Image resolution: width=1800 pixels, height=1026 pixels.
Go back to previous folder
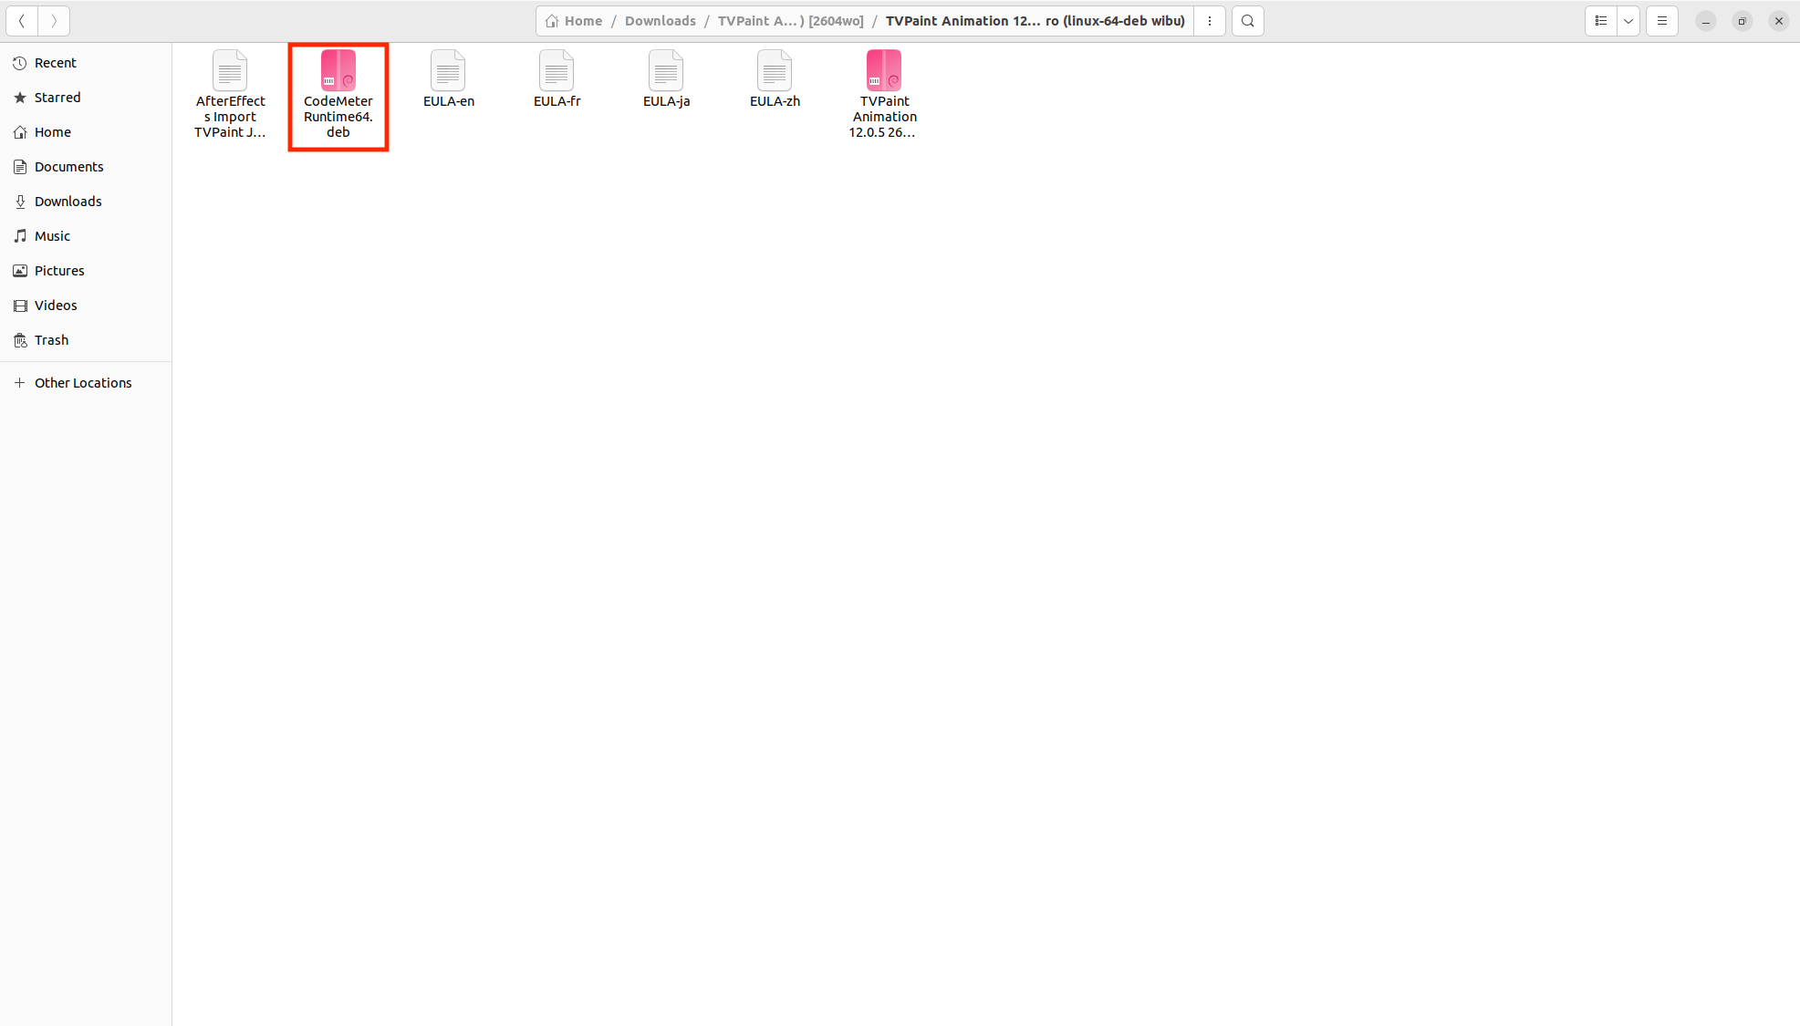point(22,21)
